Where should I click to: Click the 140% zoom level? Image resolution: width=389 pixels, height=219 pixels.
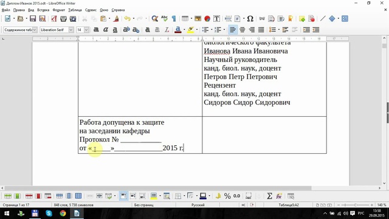click(382, 205)
